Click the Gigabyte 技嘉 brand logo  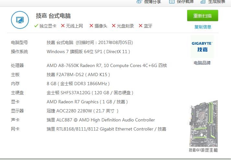pos(202,47)
